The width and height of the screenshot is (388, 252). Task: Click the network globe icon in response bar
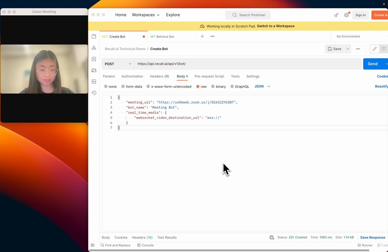[x=272, y=237]
